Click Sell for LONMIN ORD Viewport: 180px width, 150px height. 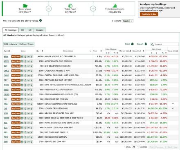point(18,109)
